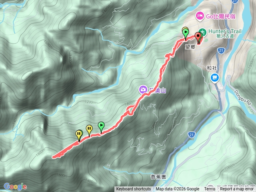Click the green play marker near 望鄉
Image resolution: width=256 pixels, height=192 pixels.
coord(185,33)
